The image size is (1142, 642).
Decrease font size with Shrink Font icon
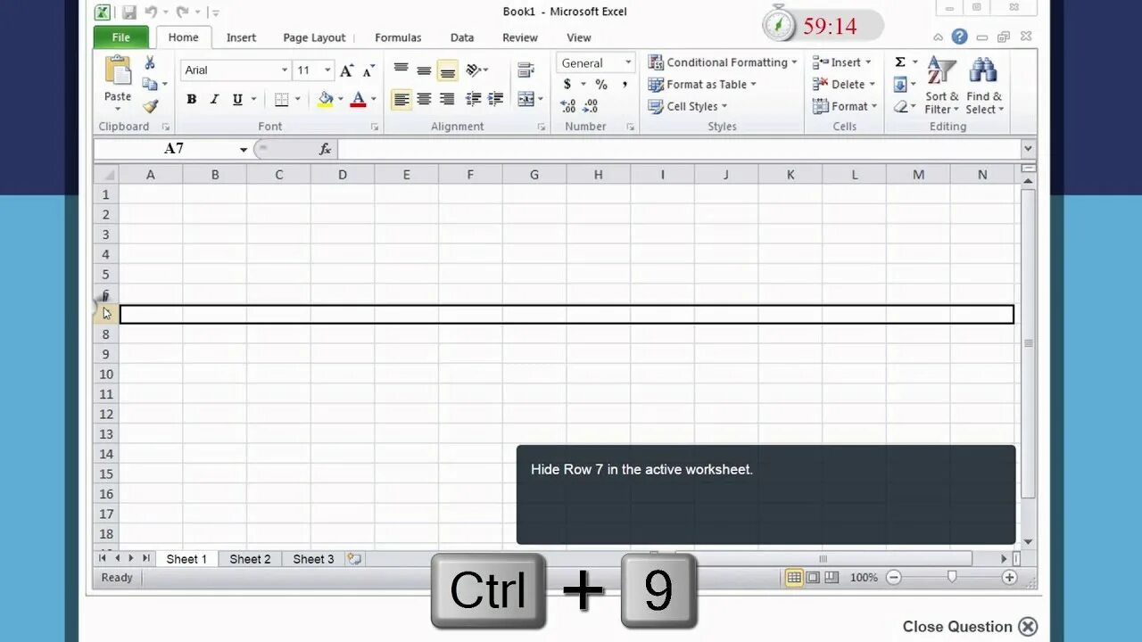click(x=368, y=70)
